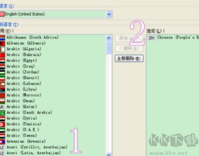Image resolution: width=199 pixels, height=156 pixels.
Task: Select Arabic (Algeria) in the list
Action: [x=24, y=49]
